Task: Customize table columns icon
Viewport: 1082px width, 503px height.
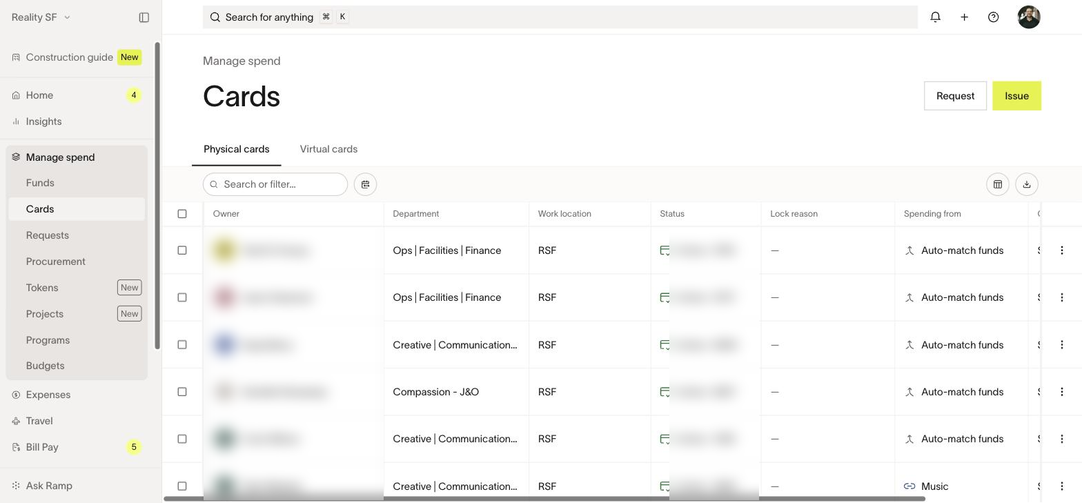Action: tap(998, 184)
